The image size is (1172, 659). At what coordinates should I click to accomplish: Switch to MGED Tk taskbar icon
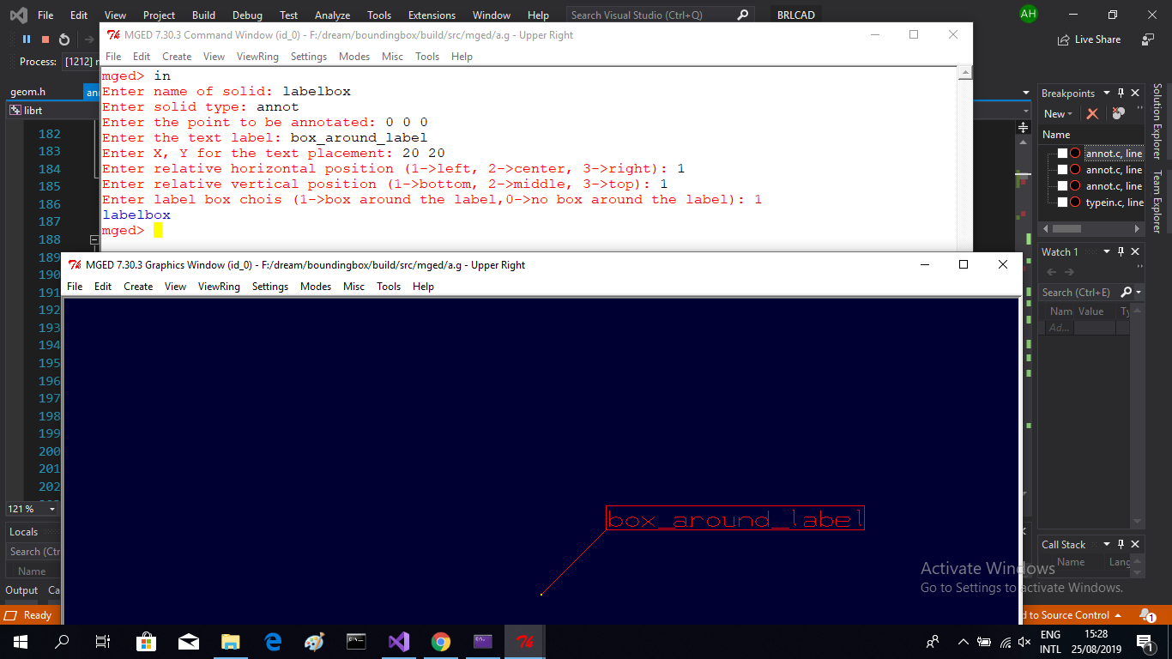coord(524,642)
